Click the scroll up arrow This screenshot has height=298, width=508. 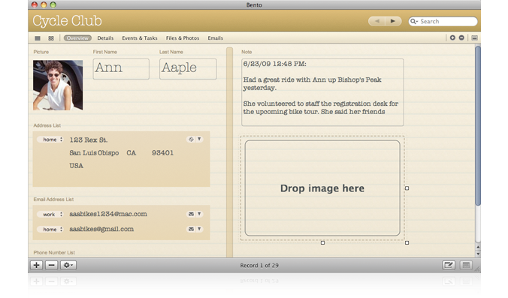tap(478, 247)
